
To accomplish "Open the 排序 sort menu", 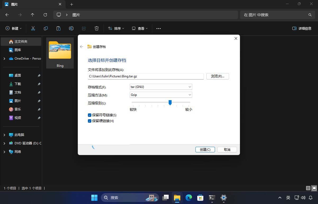I will point(116,28).
